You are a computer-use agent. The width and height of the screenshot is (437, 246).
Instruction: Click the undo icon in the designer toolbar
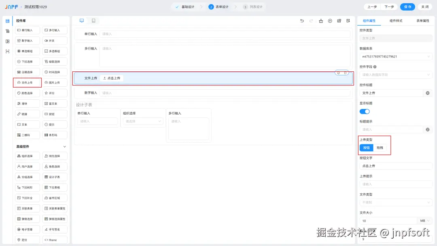(303, 21)
